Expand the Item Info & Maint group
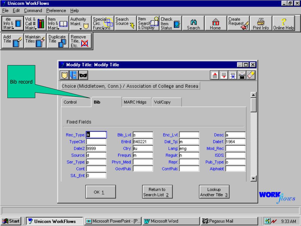This screenshot has height=226, width=301. click(x=58, y=23)
